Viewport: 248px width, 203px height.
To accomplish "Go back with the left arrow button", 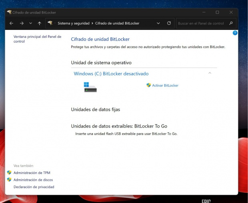I will click(11, 24).
